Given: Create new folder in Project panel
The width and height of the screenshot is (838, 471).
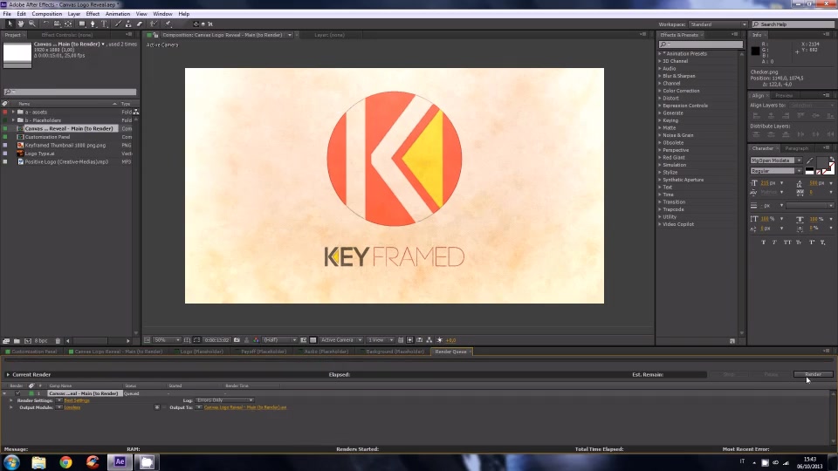Looking at the screenshot, I should (x=17, y=341).
